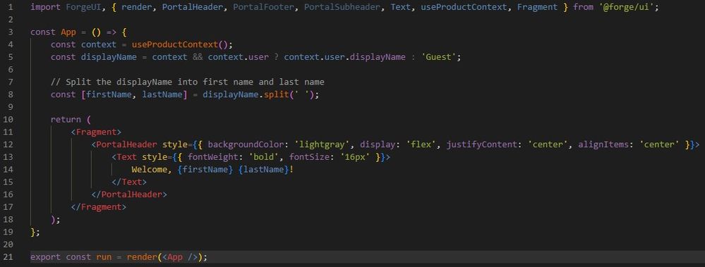Click the closing </Text> tag
This screenshot has width=705, height=267.
click(129, 182)
